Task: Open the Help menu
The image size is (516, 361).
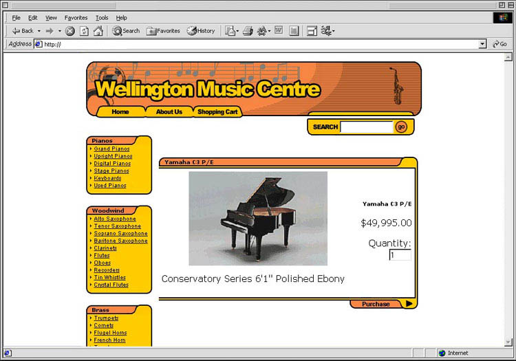Action: click(x=121, y=18)
